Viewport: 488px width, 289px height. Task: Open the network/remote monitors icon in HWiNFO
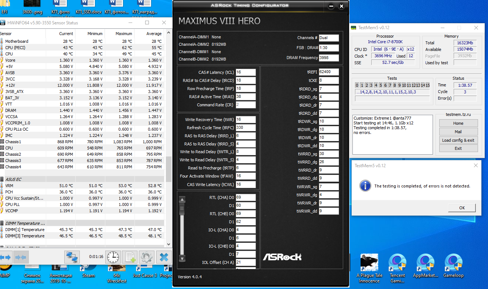(x=72, y=257)
